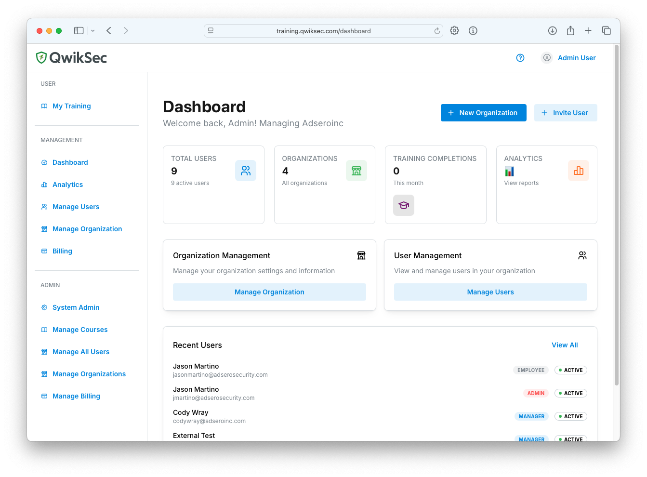Open Safari extension gear icon

[x=454, y=31]
